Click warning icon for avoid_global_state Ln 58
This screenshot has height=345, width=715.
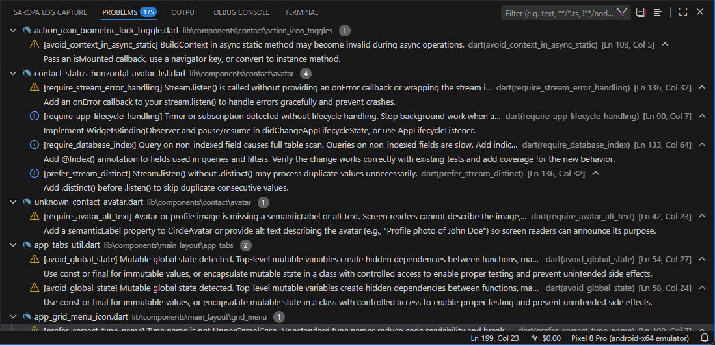coord(34,288)
